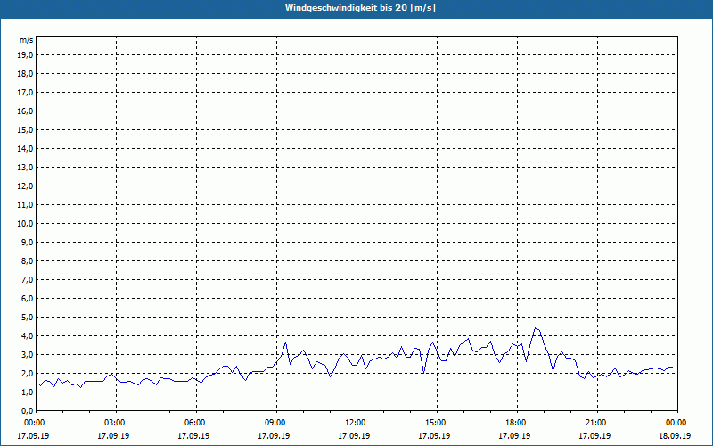Click the "4,0" y-axis value
The height and width of the screenshot is (446, 713).
coord(28,336)
